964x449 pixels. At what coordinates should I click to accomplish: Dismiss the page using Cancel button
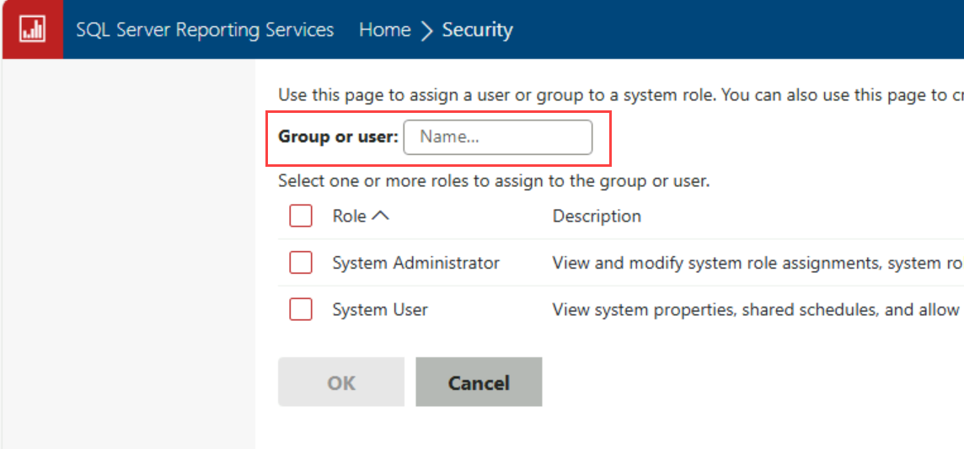click(479, 382)
